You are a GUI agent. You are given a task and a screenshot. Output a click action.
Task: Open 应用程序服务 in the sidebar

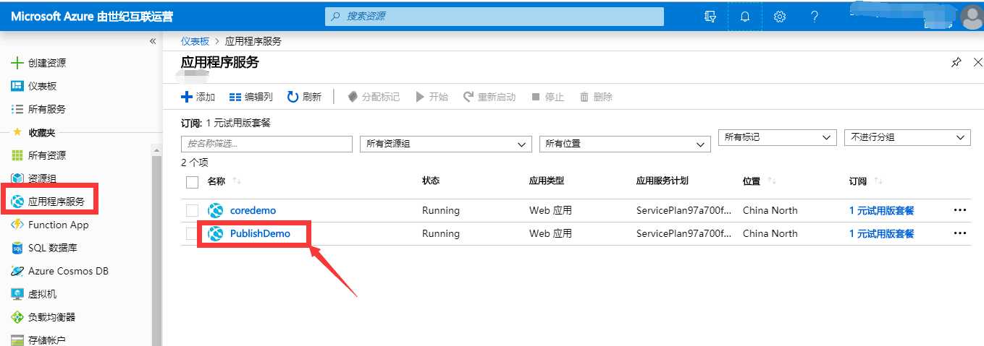pos(48,202)
